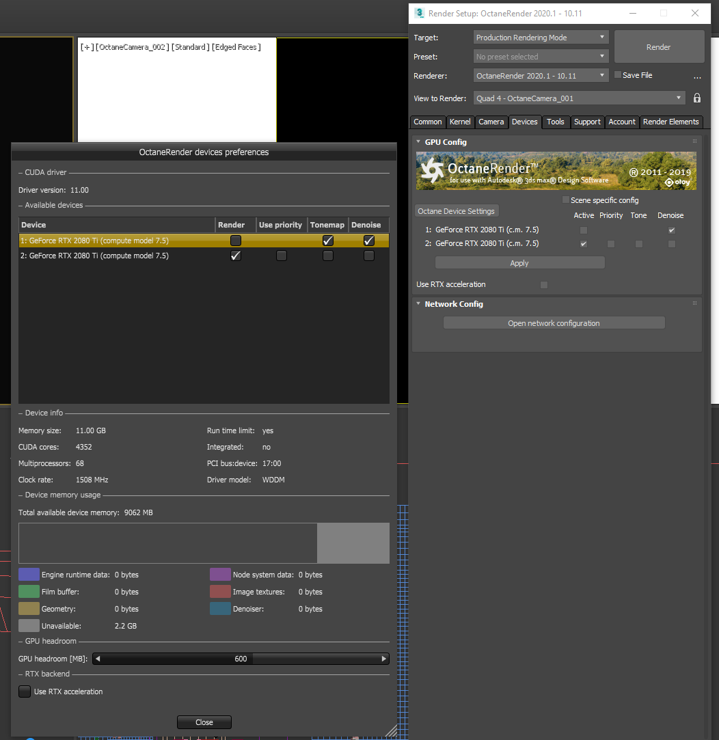Click the Device column header
The height and width of the screenshot is (740, 719).
click(x=117, y=225)
